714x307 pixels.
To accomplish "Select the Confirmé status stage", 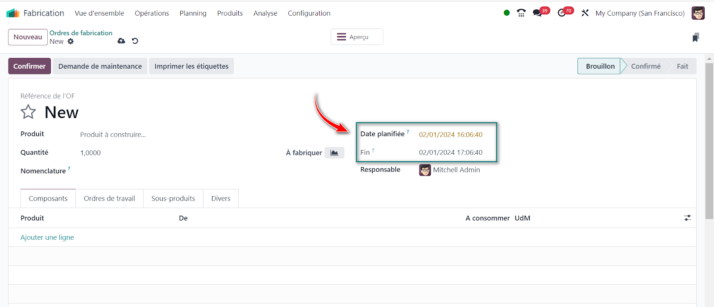I will (645, 66).
